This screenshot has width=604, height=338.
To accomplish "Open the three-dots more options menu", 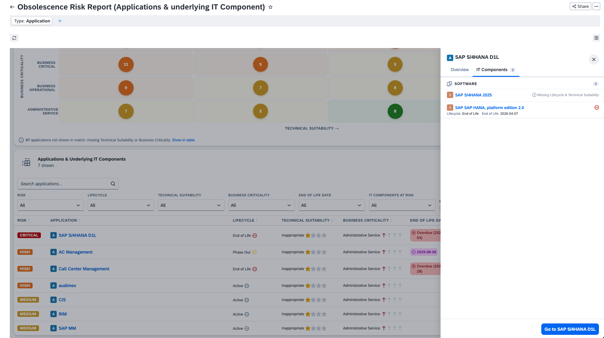I will (596, 6).
